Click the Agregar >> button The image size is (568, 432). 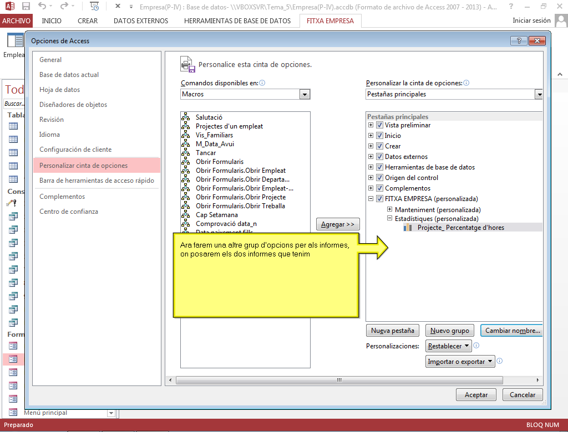pyautogui.click(x=338, y=224)
